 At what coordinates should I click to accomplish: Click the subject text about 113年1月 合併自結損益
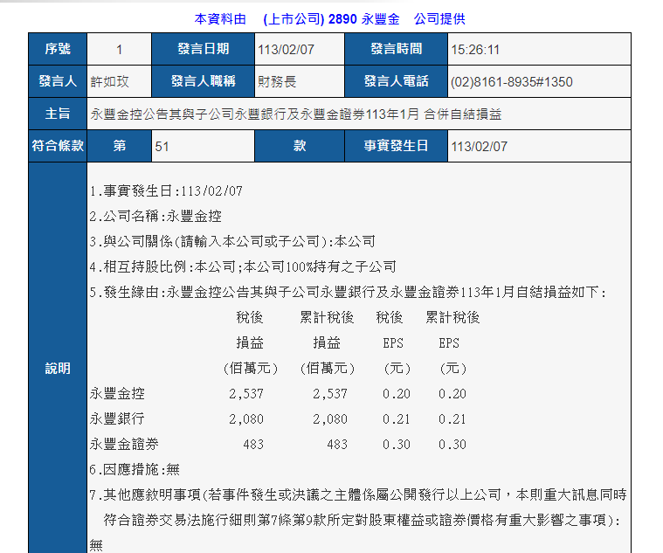coord(296,114)
